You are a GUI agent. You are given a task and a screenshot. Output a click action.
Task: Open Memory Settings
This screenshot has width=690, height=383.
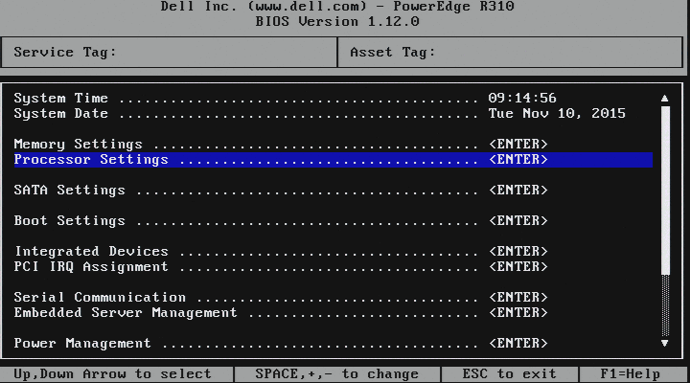point(333,144)
